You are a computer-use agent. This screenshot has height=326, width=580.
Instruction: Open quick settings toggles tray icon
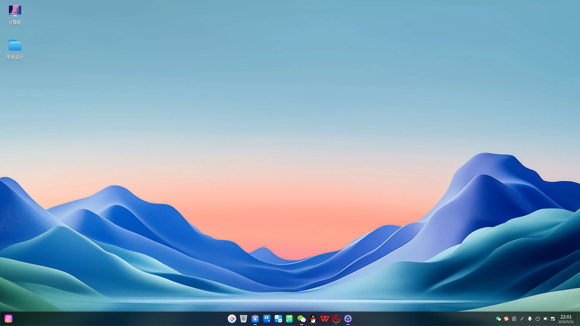point(553,319)
